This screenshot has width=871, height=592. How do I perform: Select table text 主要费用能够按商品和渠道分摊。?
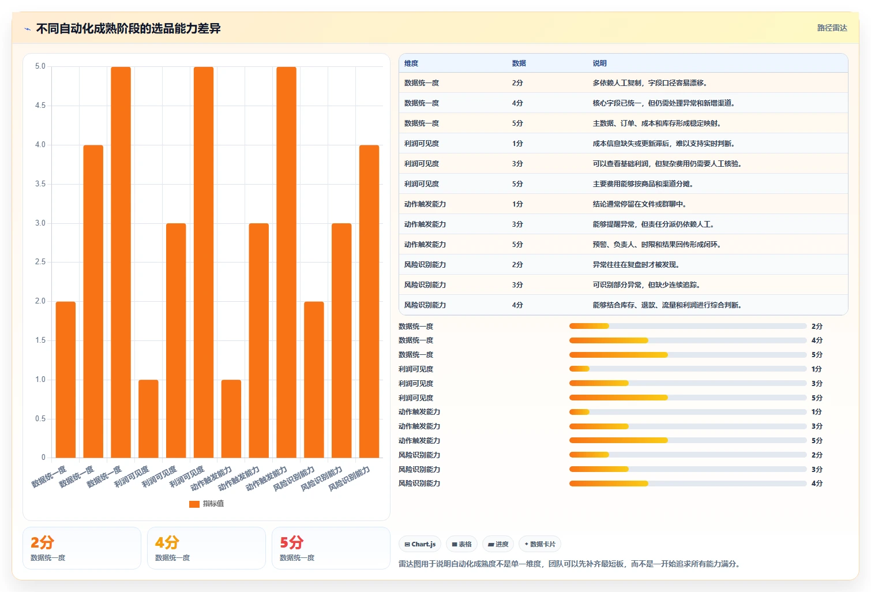click(x=643, y=184)
